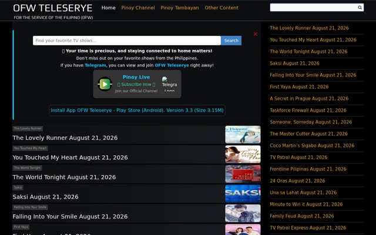
Task: Click You Touched My Heart category tag
Action: [30, 148]
